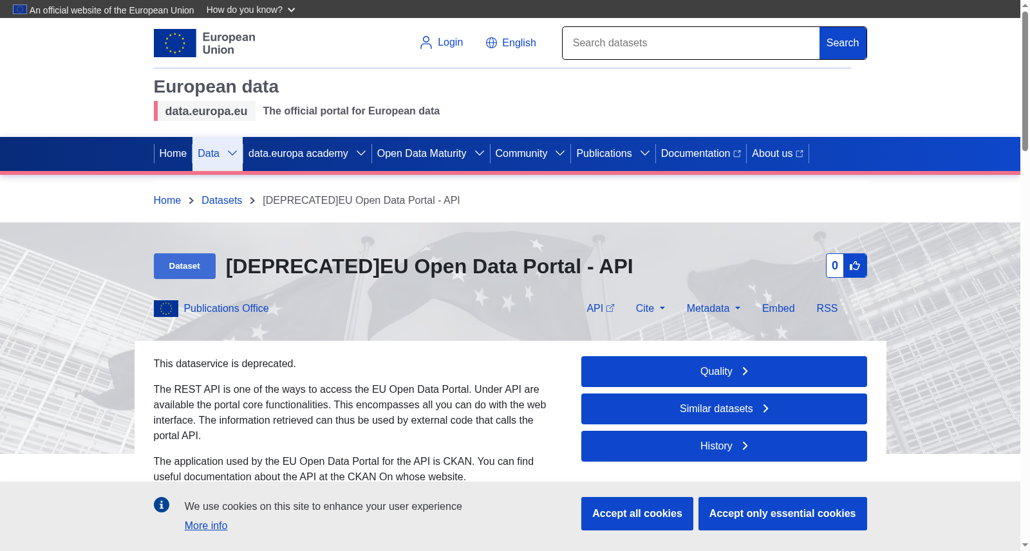The height and width of the screenshot is (551, 1030).
Task: Click the Dataset badge button
Action: pos(185,266)
